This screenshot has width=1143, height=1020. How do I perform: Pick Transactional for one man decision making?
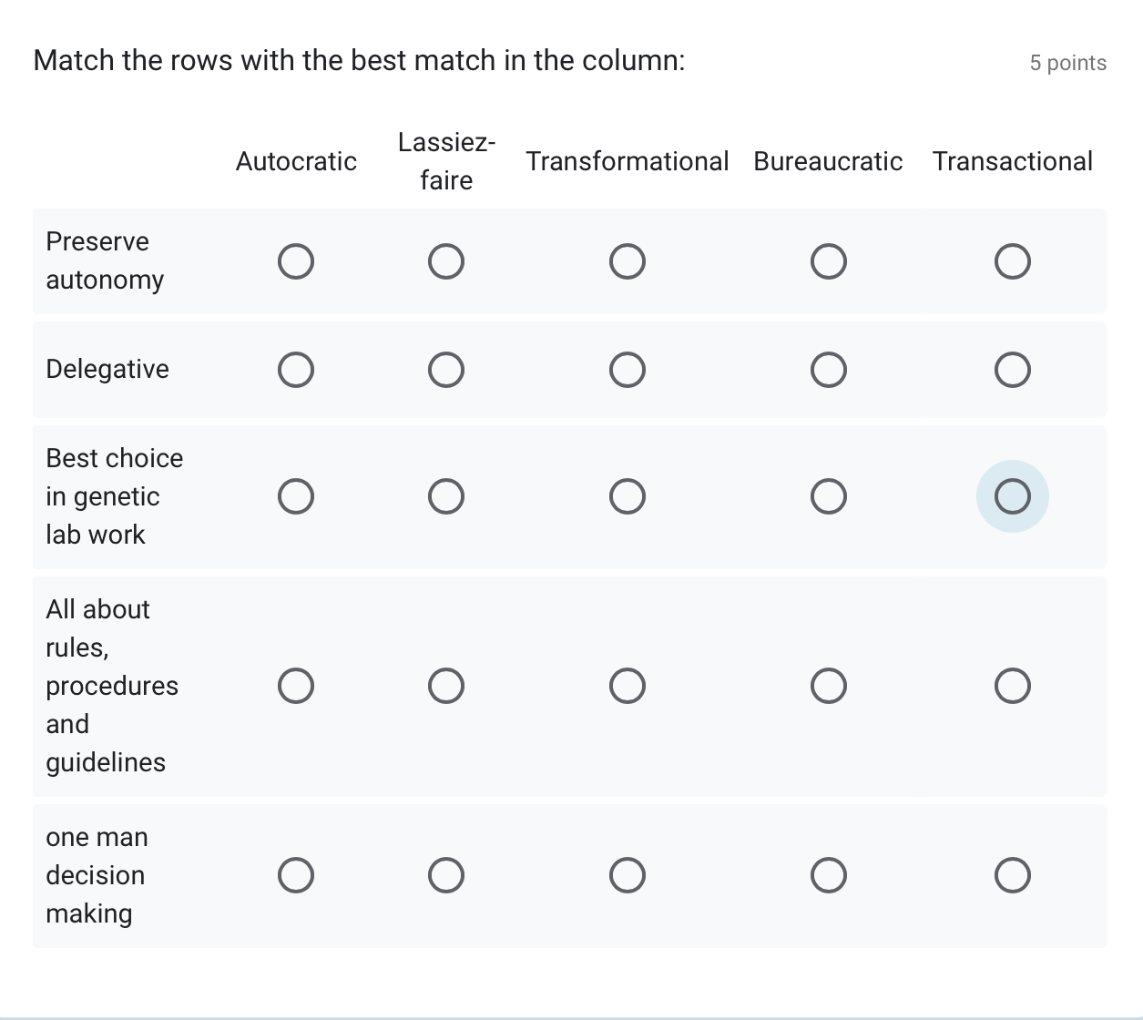click(x=1012, y=875)
